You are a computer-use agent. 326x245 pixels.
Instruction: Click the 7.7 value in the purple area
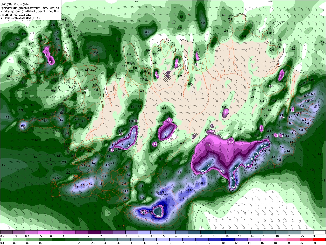coord(210,165)
